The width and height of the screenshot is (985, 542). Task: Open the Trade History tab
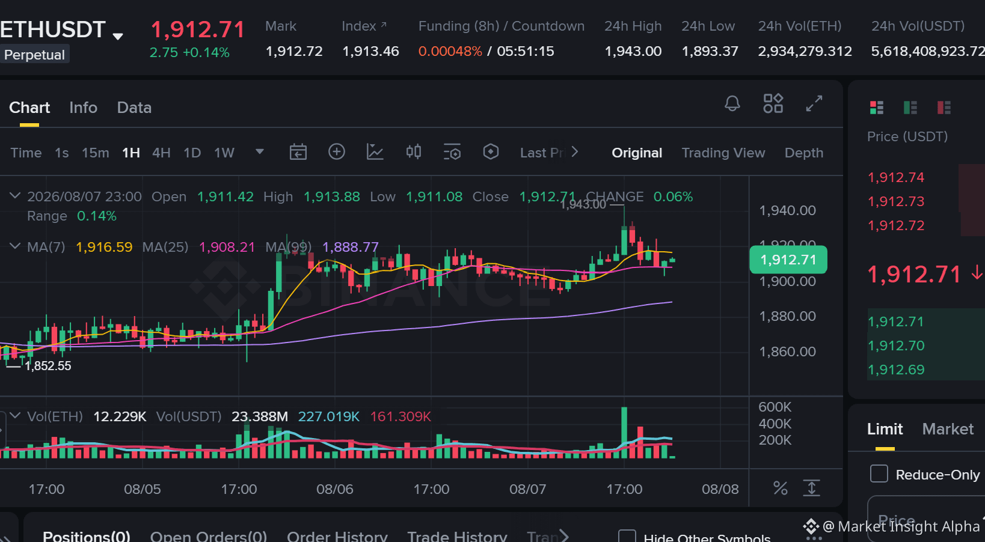(457, 536)
